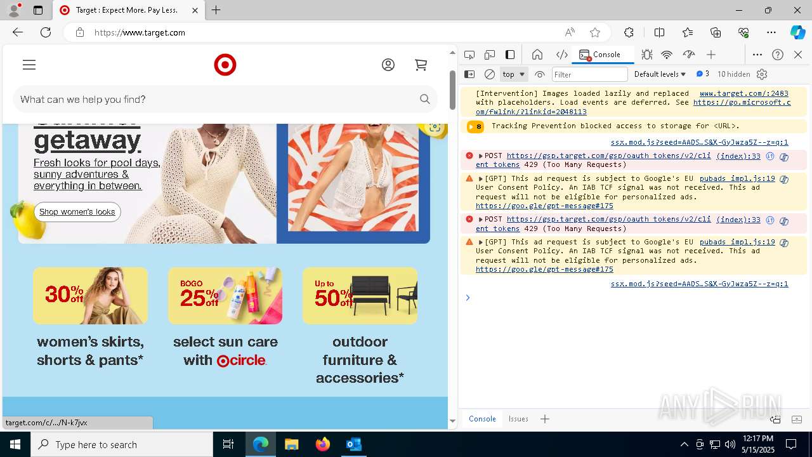Image resolution: width=812 pixels, height=457 pixels.
Task: Expand the first POST error entry
Action: pos(480,156)
